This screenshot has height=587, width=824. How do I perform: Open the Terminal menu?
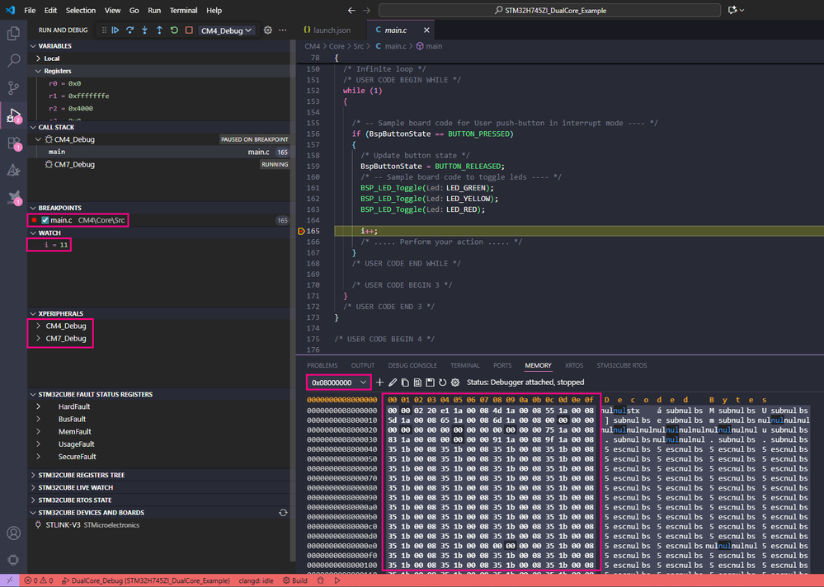(x=183, y=11)
